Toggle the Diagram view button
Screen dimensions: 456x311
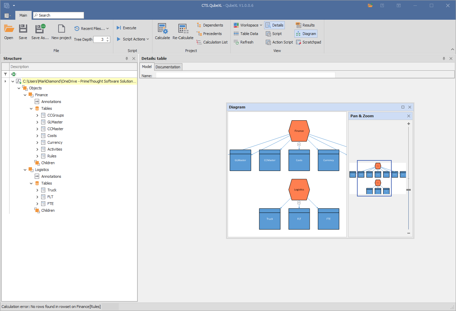pos(306,34)
